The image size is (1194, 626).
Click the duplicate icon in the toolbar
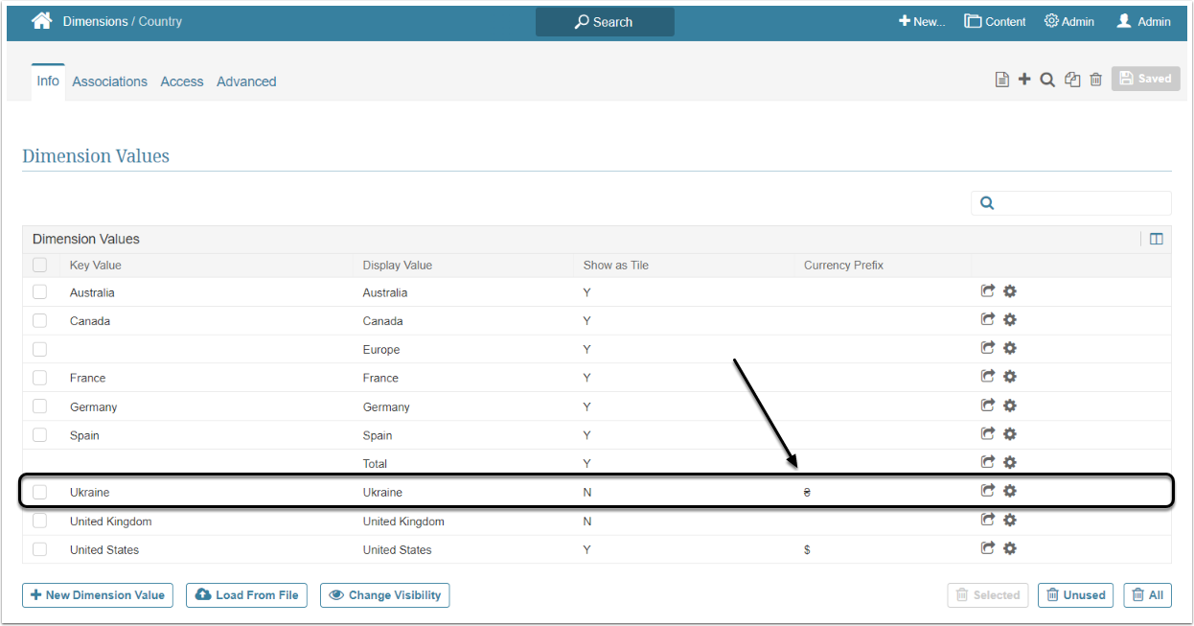tap(1072, 80)
